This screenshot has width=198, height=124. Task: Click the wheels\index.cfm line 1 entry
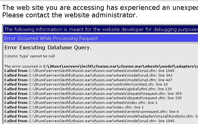81,103
